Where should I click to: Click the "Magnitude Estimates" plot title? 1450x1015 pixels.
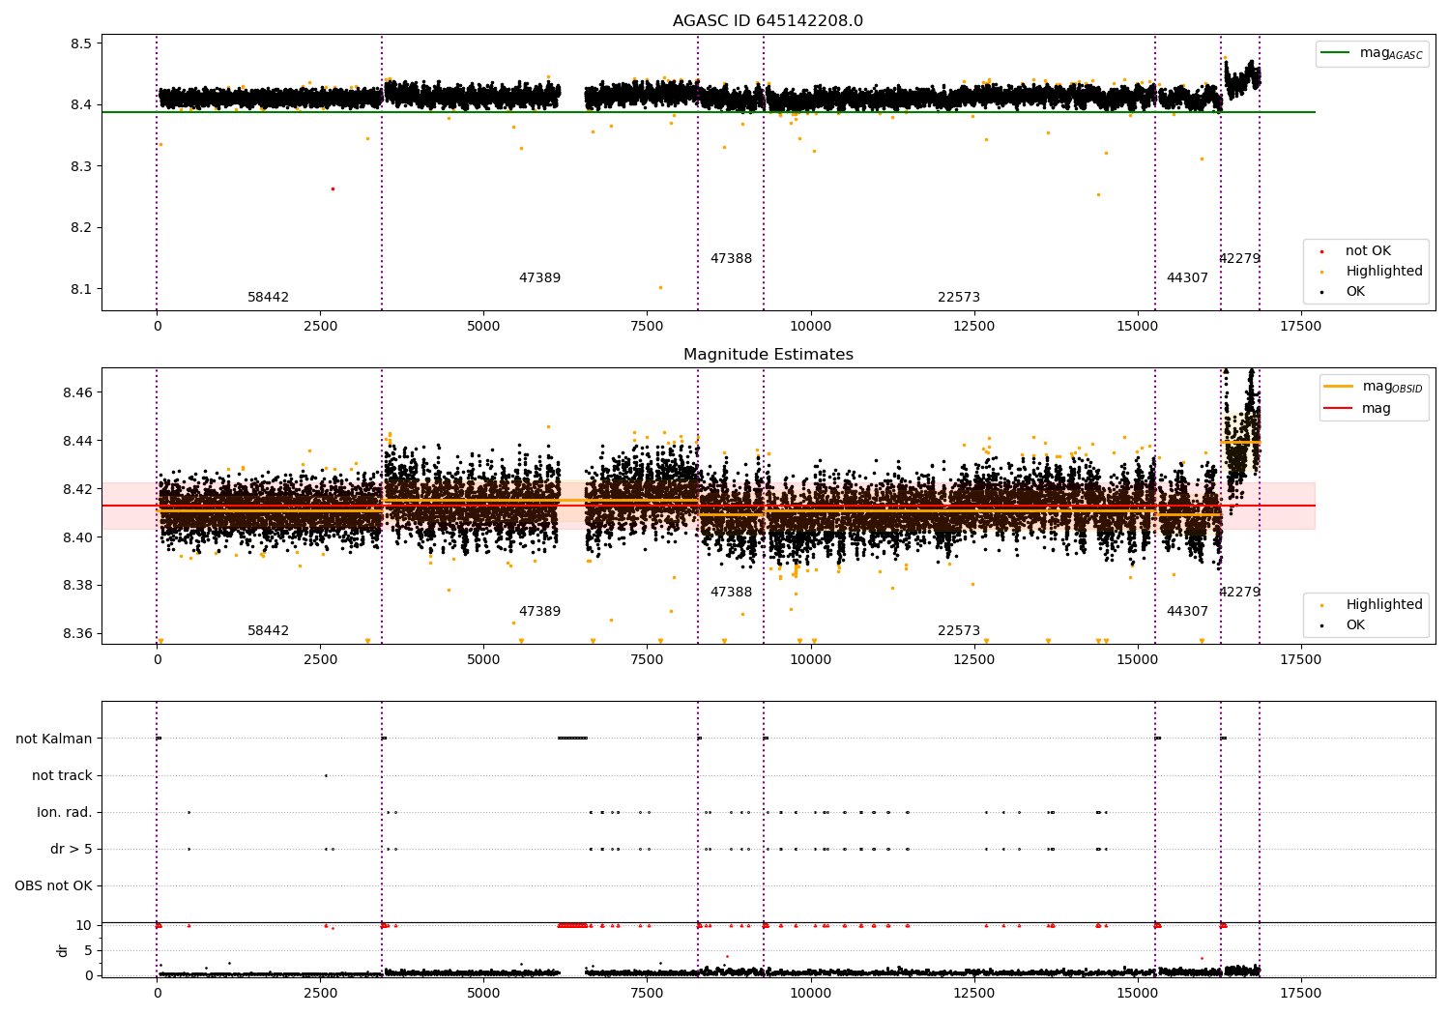[768, 355]
